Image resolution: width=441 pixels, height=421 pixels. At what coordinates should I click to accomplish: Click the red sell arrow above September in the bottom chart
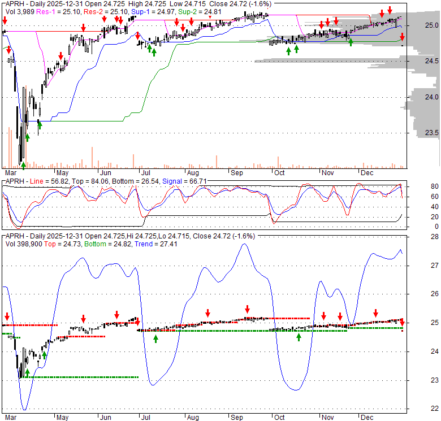pos(247,309)
